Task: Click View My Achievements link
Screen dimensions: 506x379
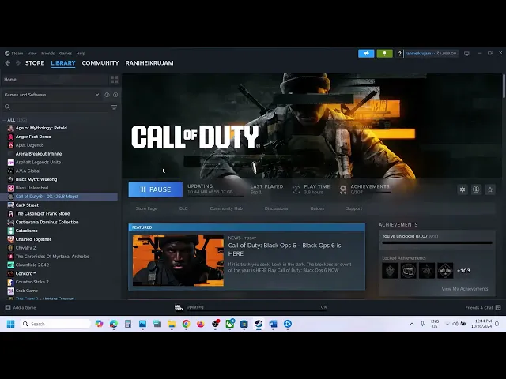Action: click(465, 289)
